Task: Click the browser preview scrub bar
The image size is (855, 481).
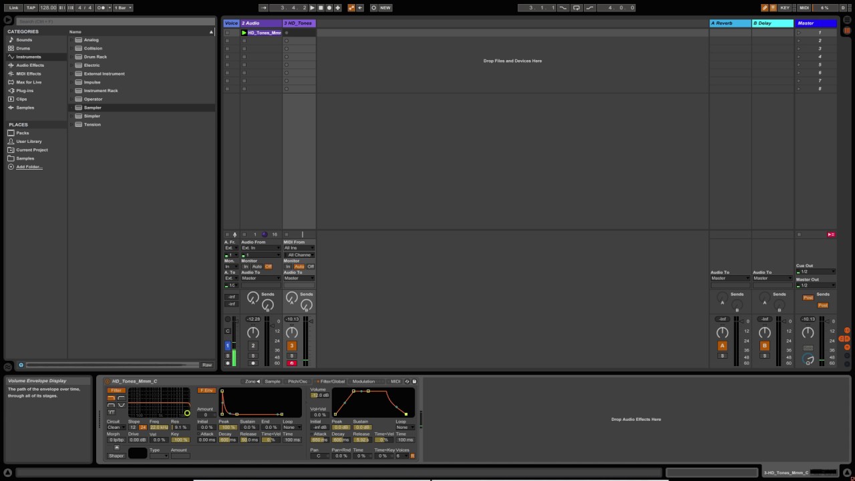Action: pyautogui.click(x=112, y=365)
